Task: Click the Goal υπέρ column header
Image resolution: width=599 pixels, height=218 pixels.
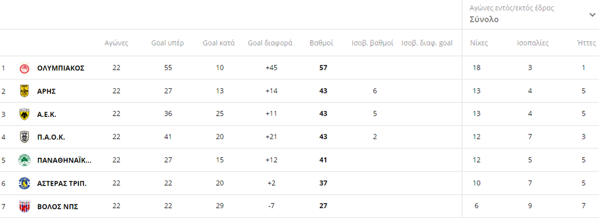Action: pos(167,43)
